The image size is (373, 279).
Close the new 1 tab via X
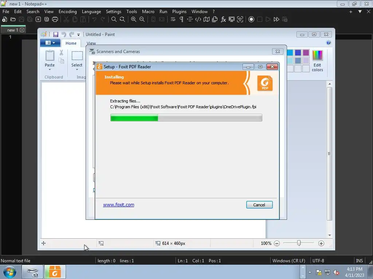(22, 30)
